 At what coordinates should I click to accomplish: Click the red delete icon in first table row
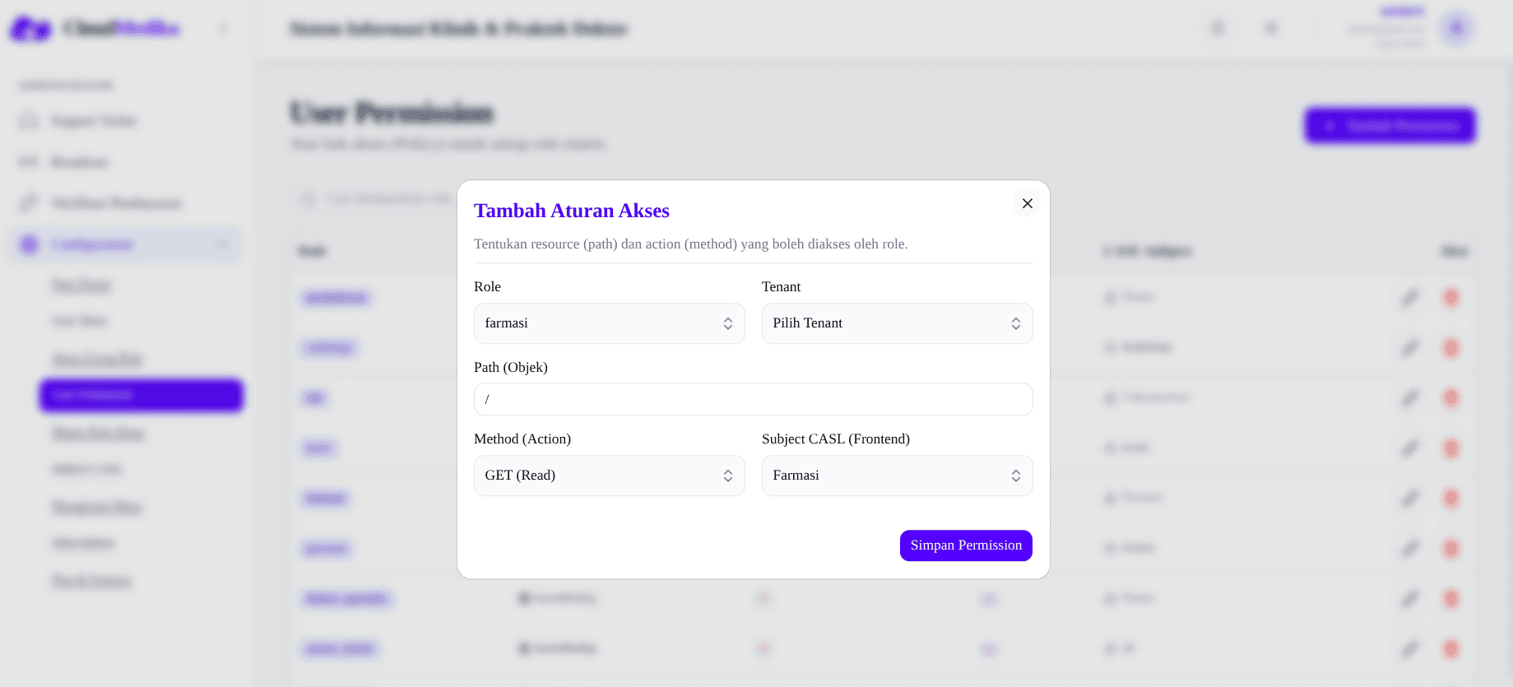pos(1451,297)
